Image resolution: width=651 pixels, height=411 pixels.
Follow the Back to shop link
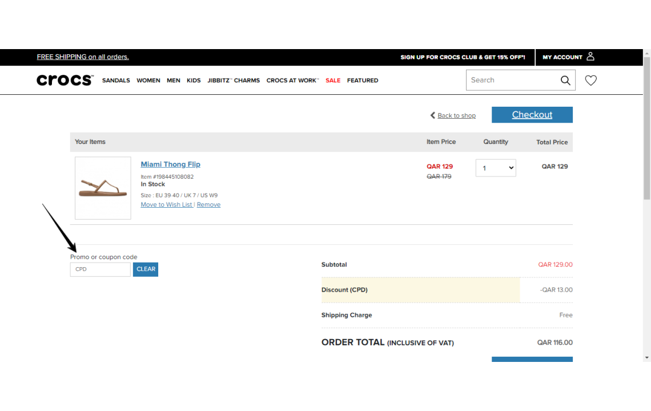point(456,115)
